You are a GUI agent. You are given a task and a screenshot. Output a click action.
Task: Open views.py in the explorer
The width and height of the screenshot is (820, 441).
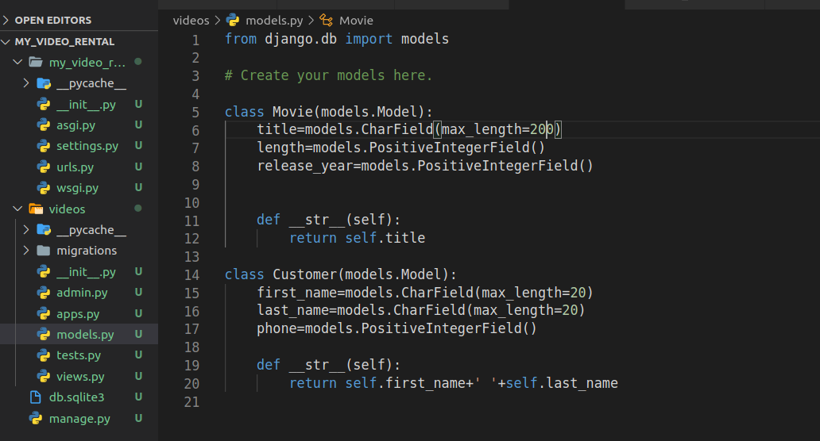(x=80, y=376)
